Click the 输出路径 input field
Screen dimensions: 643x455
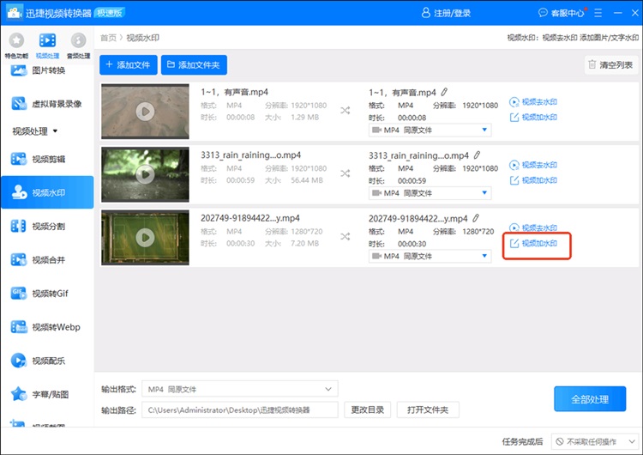[x=240, y=409]
